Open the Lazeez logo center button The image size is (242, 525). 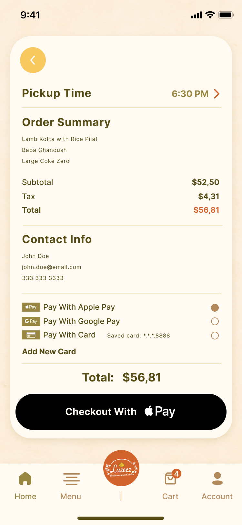[x=121, y=468]
